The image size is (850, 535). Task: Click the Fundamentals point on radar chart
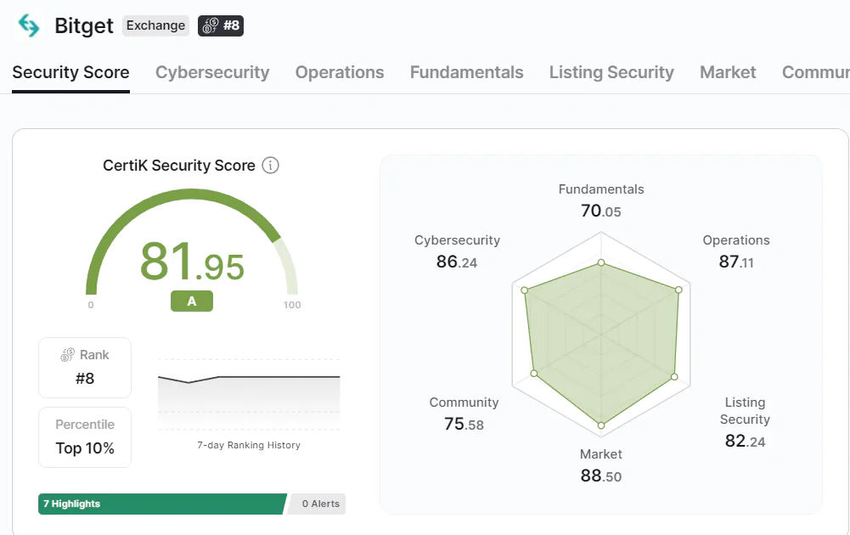(x=601, y=263)
